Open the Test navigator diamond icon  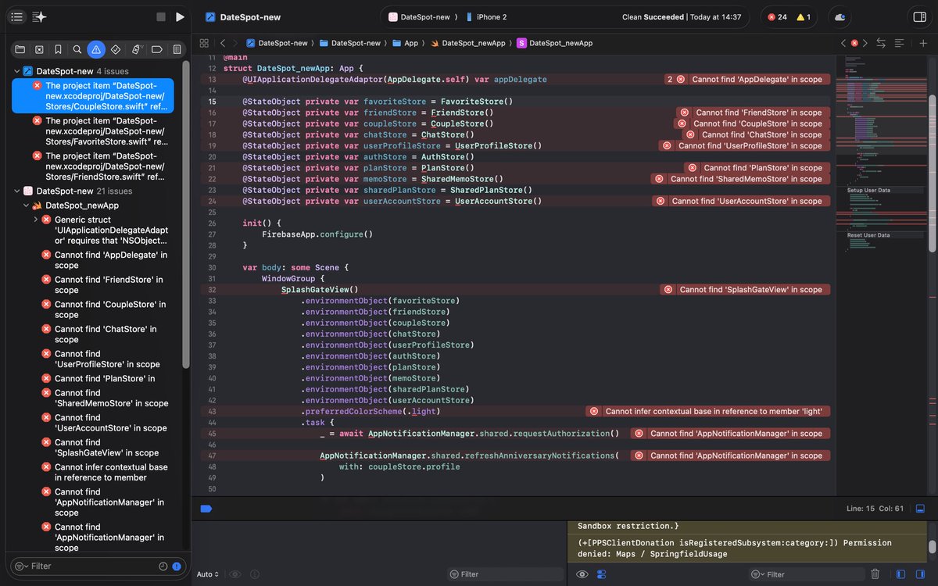(x=116, y=49)
